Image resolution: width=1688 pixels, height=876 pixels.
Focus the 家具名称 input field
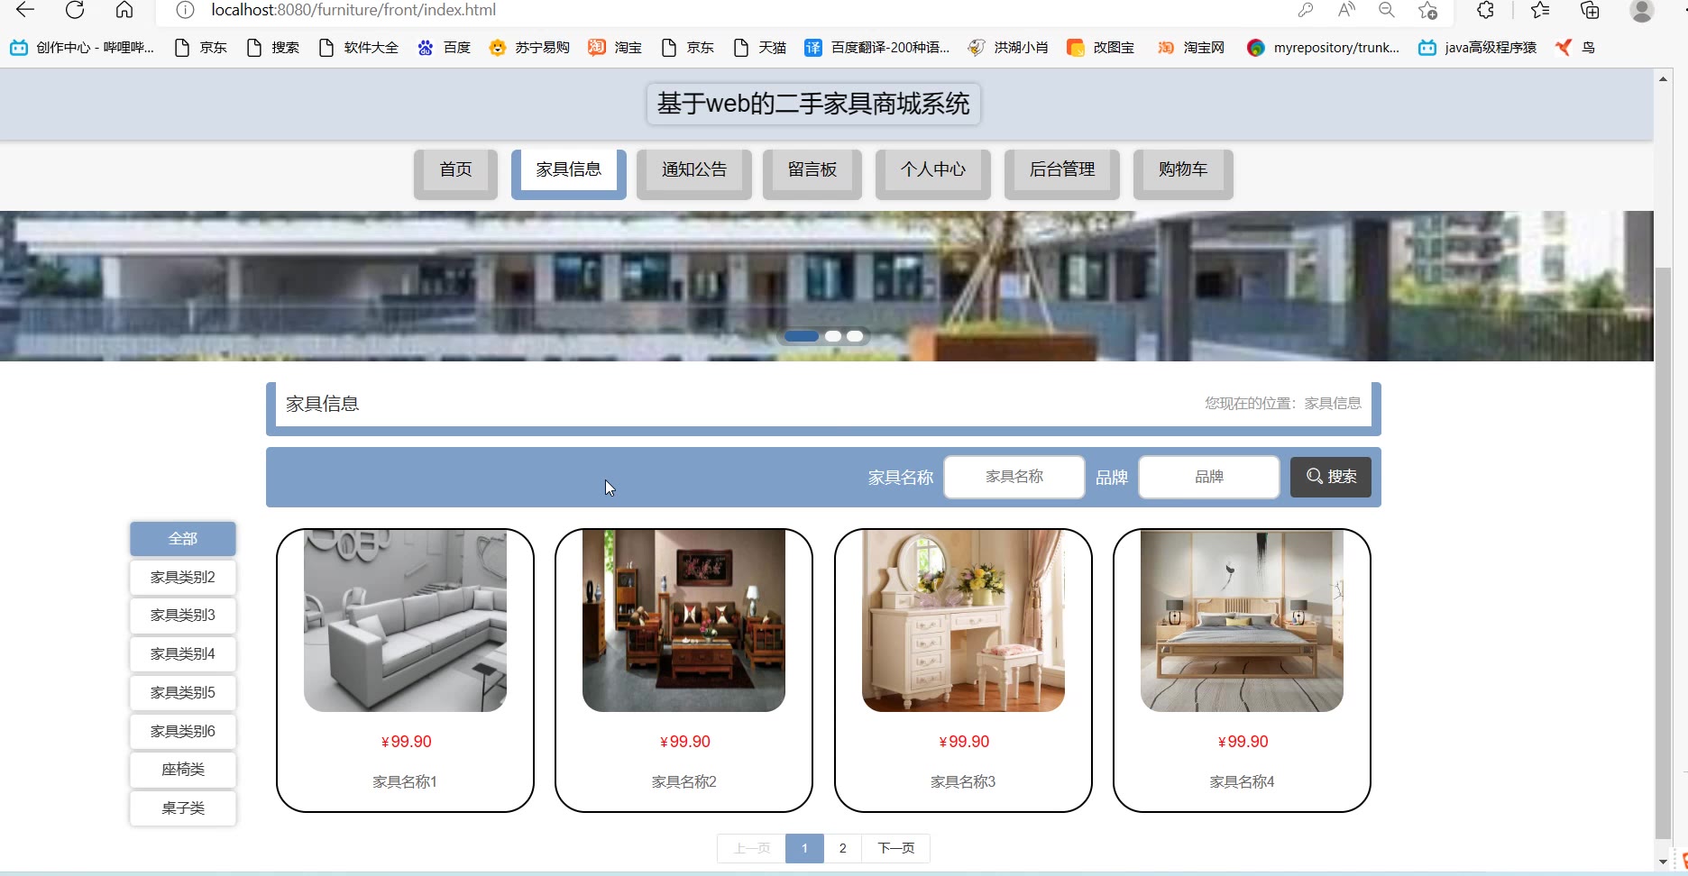point(1014,477)
